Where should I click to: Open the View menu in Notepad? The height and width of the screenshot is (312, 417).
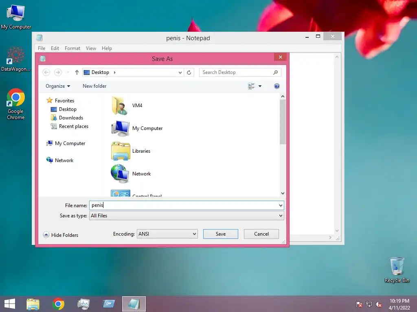[91, 48]
